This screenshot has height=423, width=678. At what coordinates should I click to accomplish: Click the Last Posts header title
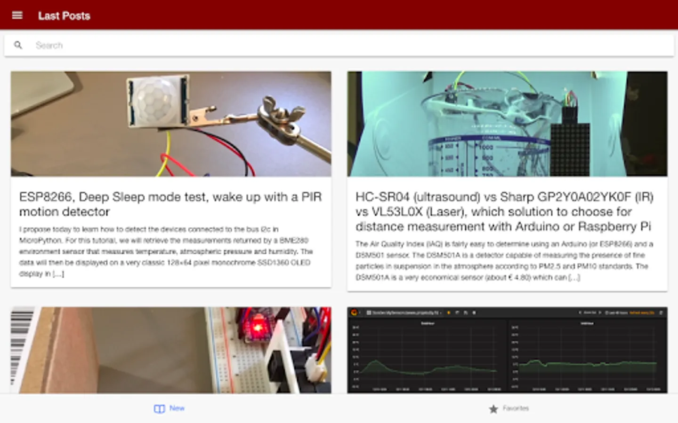click(64, 16)
